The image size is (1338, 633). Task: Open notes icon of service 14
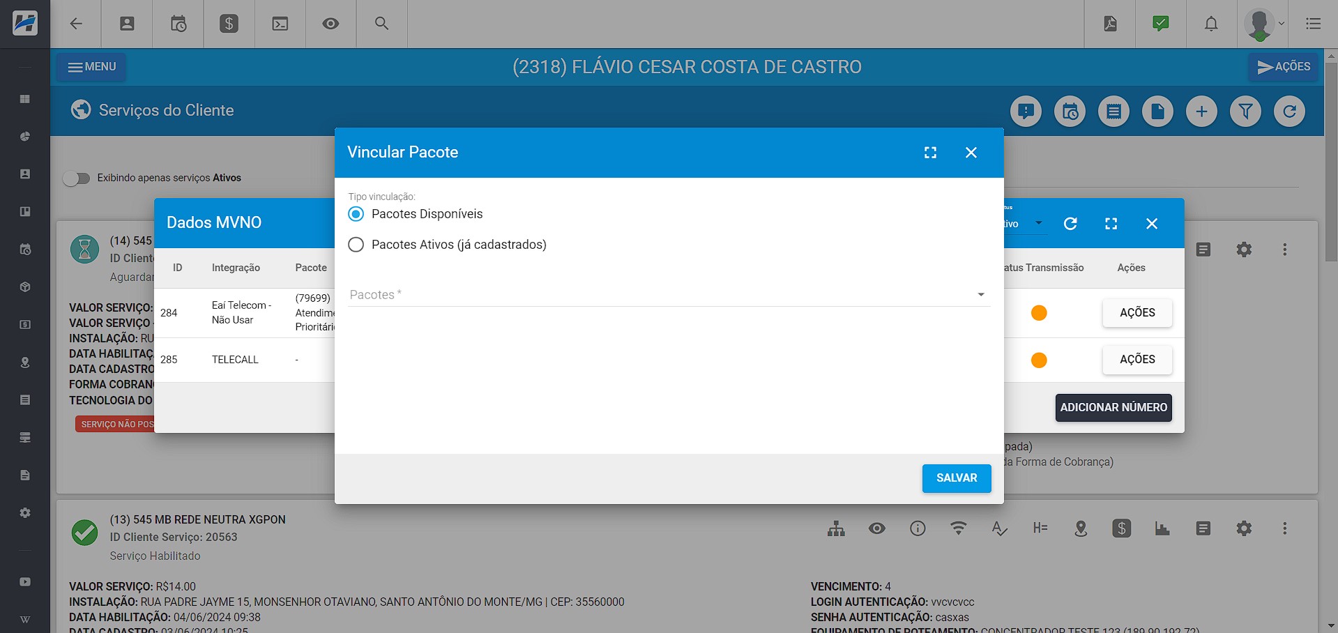tap(1203, 250)
